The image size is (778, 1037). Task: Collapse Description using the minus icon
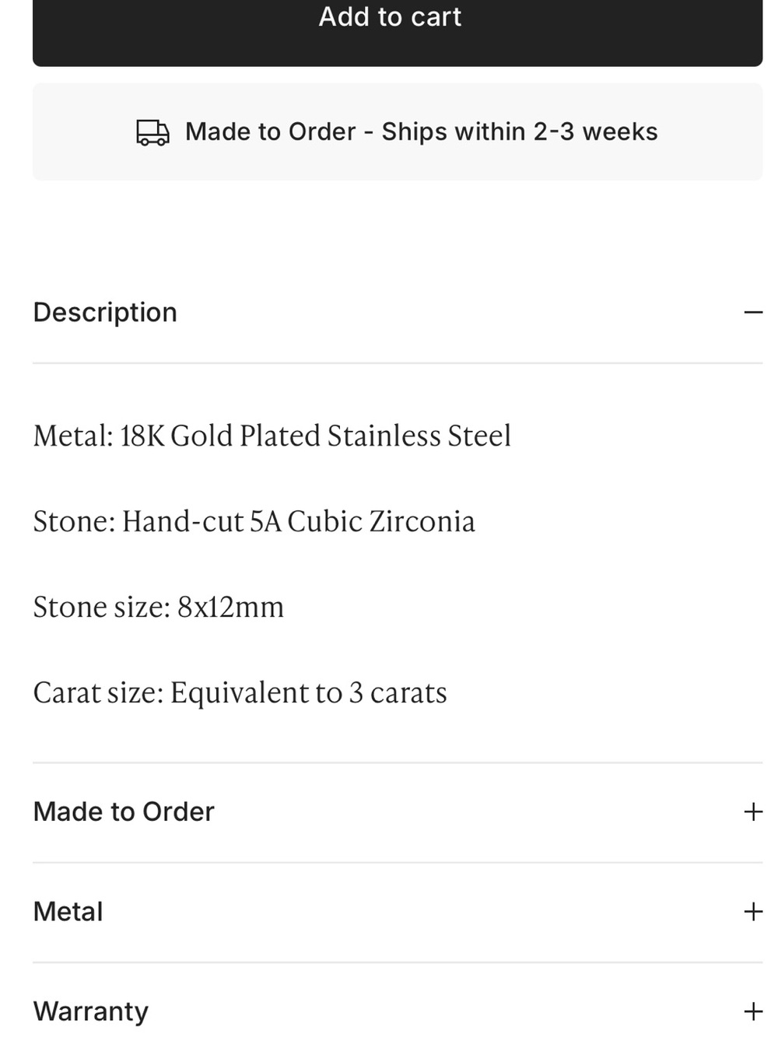(752, 313)
